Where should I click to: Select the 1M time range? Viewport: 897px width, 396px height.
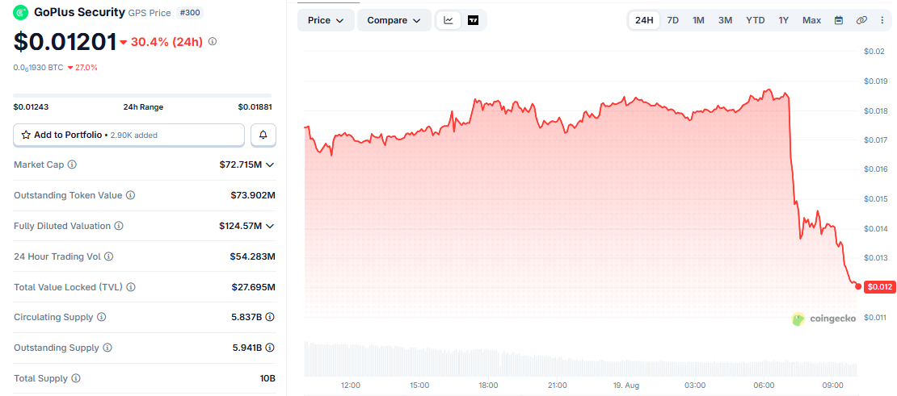(698, 20)
